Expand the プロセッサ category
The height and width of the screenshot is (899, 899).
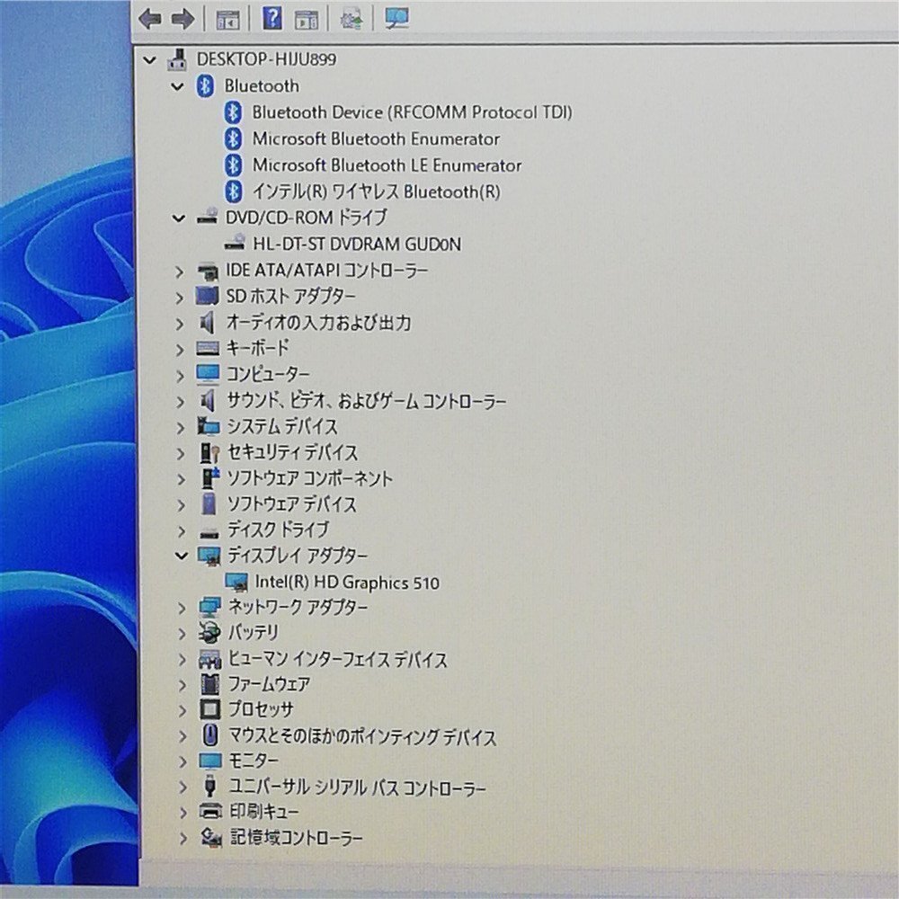[182, 711]
